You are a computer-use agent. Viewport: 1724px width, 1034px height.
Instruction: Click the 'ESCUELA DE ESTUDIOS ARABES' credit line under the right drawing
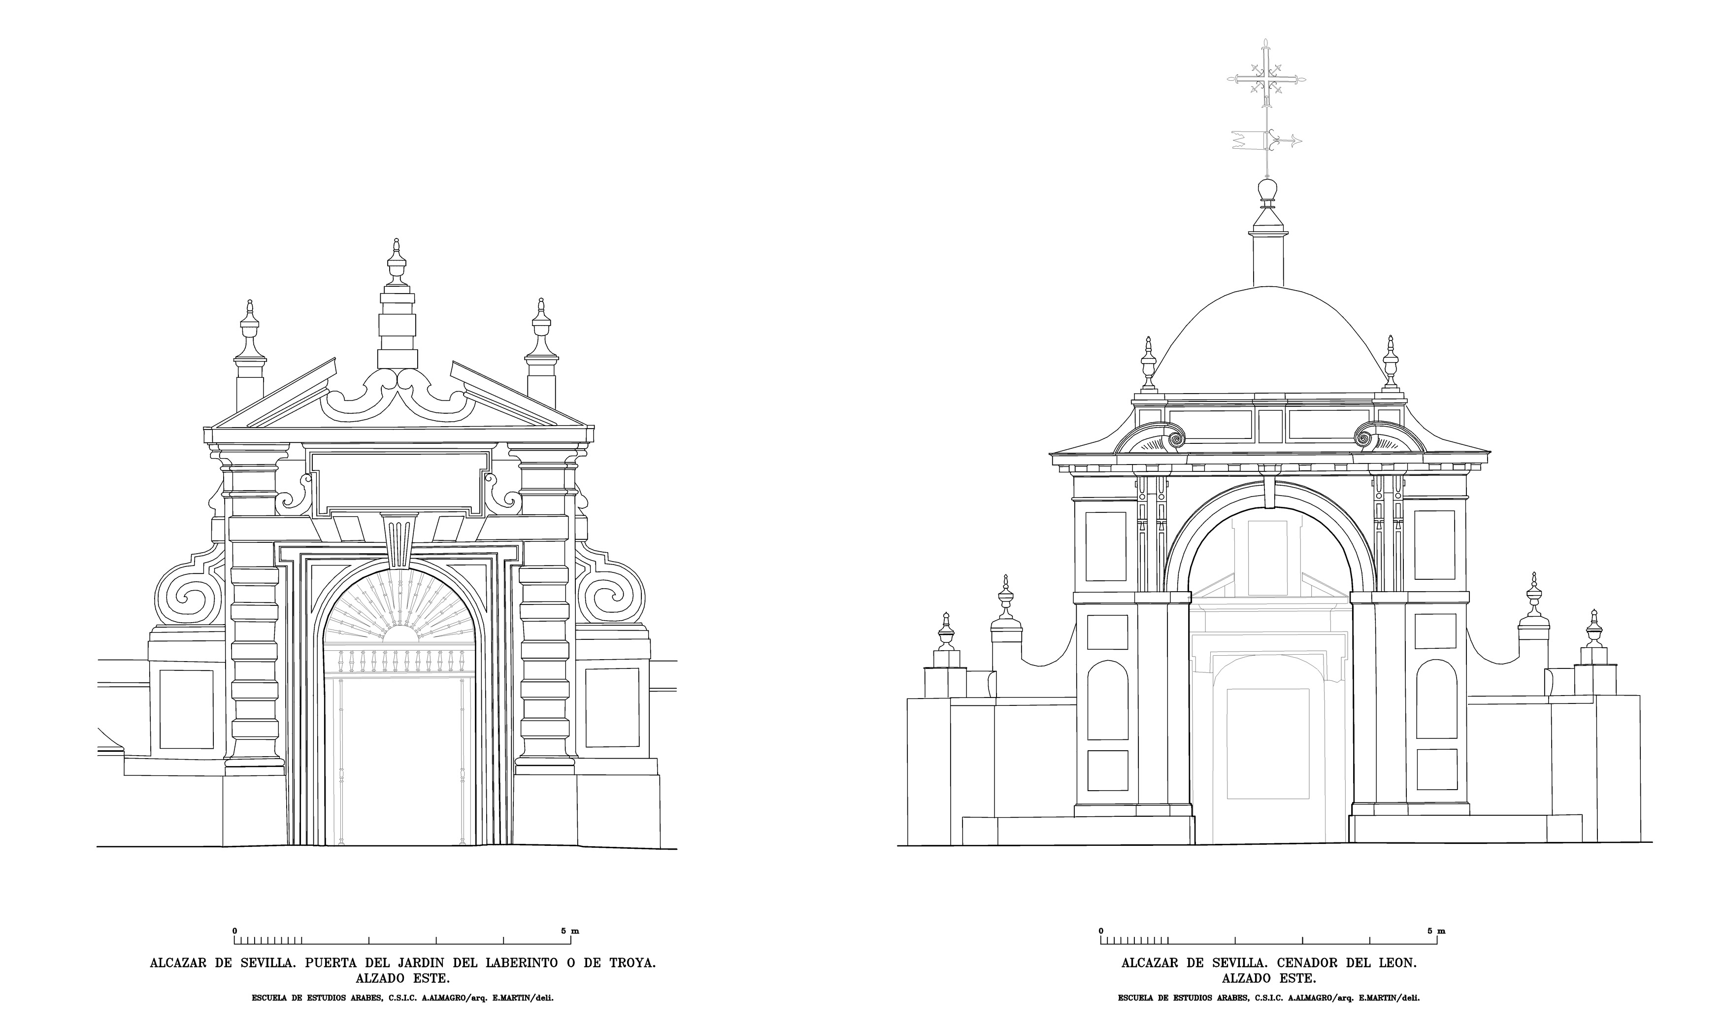(x=1269, y=998)
